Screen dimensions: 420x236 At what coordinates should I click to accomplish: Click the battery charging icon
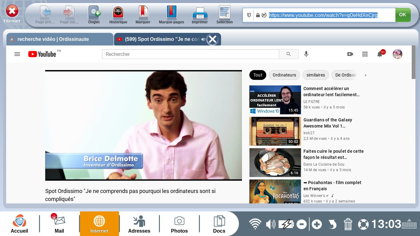(x=286, y=224)
